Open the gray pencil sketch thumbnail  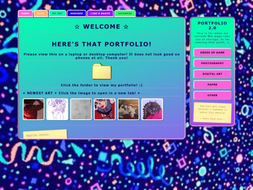81,109
